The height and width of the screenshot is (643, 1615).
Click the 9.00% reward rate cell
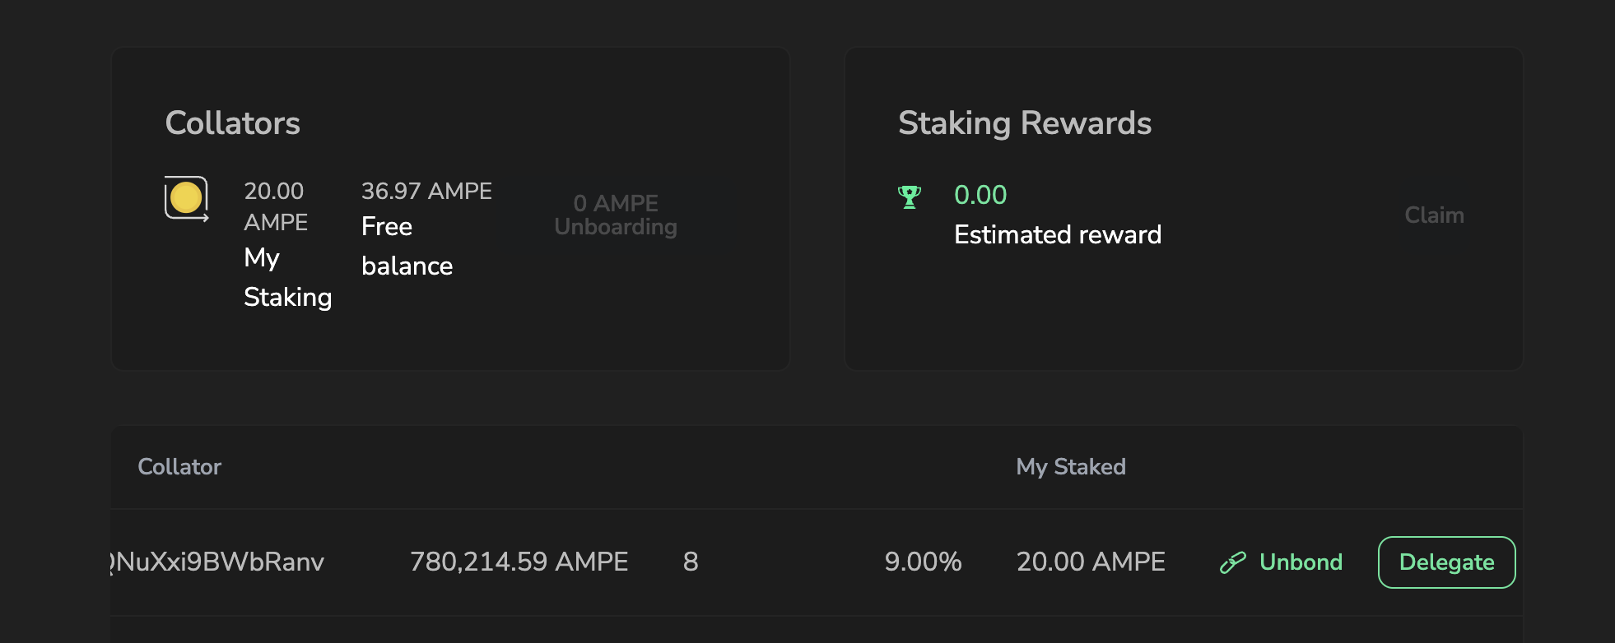923,562
